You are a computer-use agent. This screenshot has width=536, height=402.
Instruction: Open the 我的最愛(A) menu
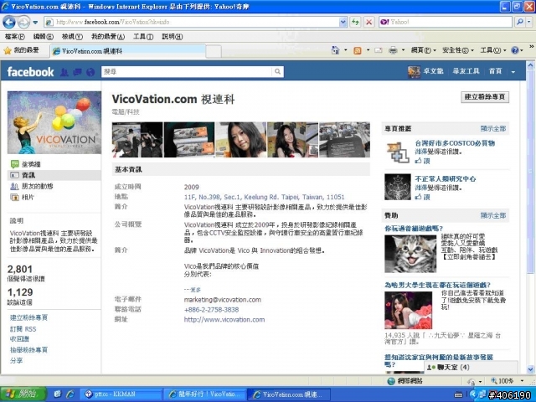108,37
